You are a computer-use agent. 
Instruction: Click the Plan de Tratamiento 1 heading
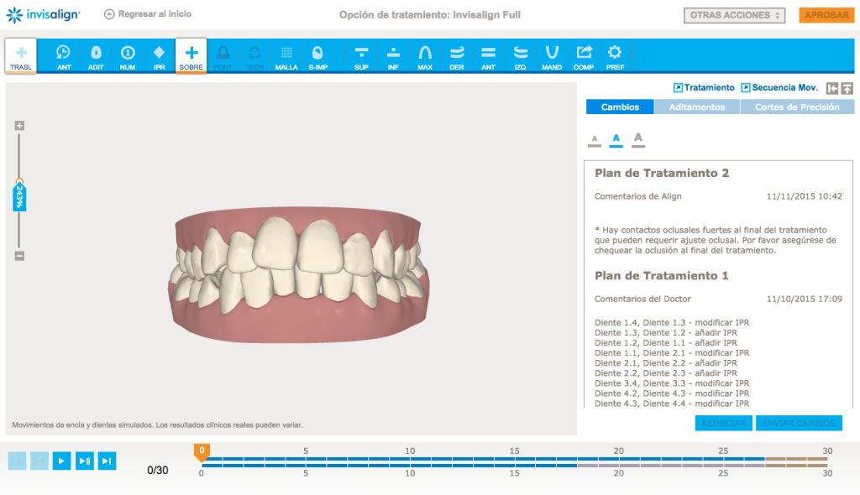(x=661, y=276)
